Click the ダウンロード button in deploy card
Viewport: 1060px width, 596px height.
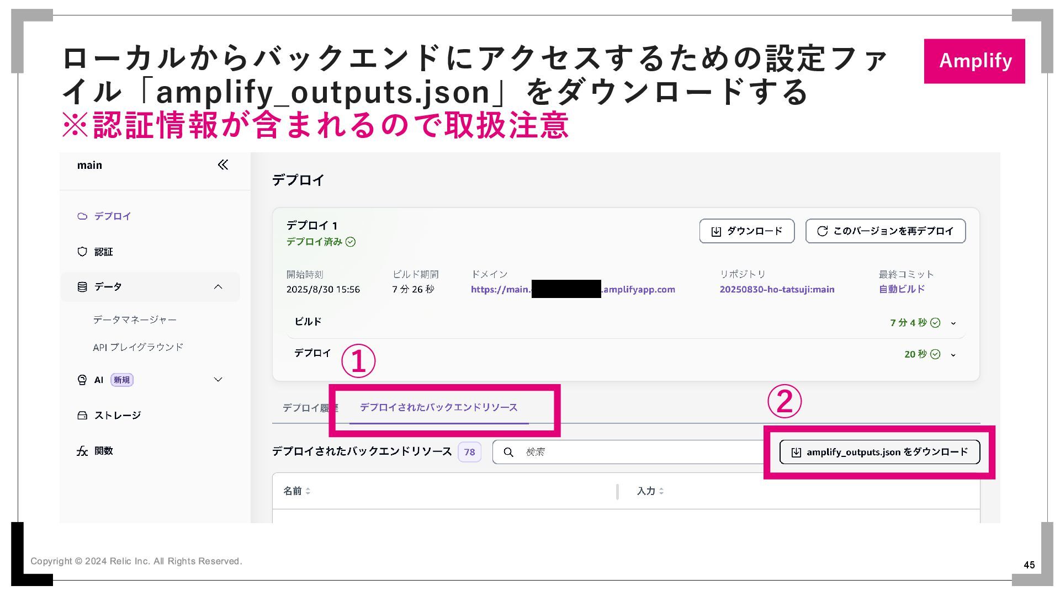747,231
